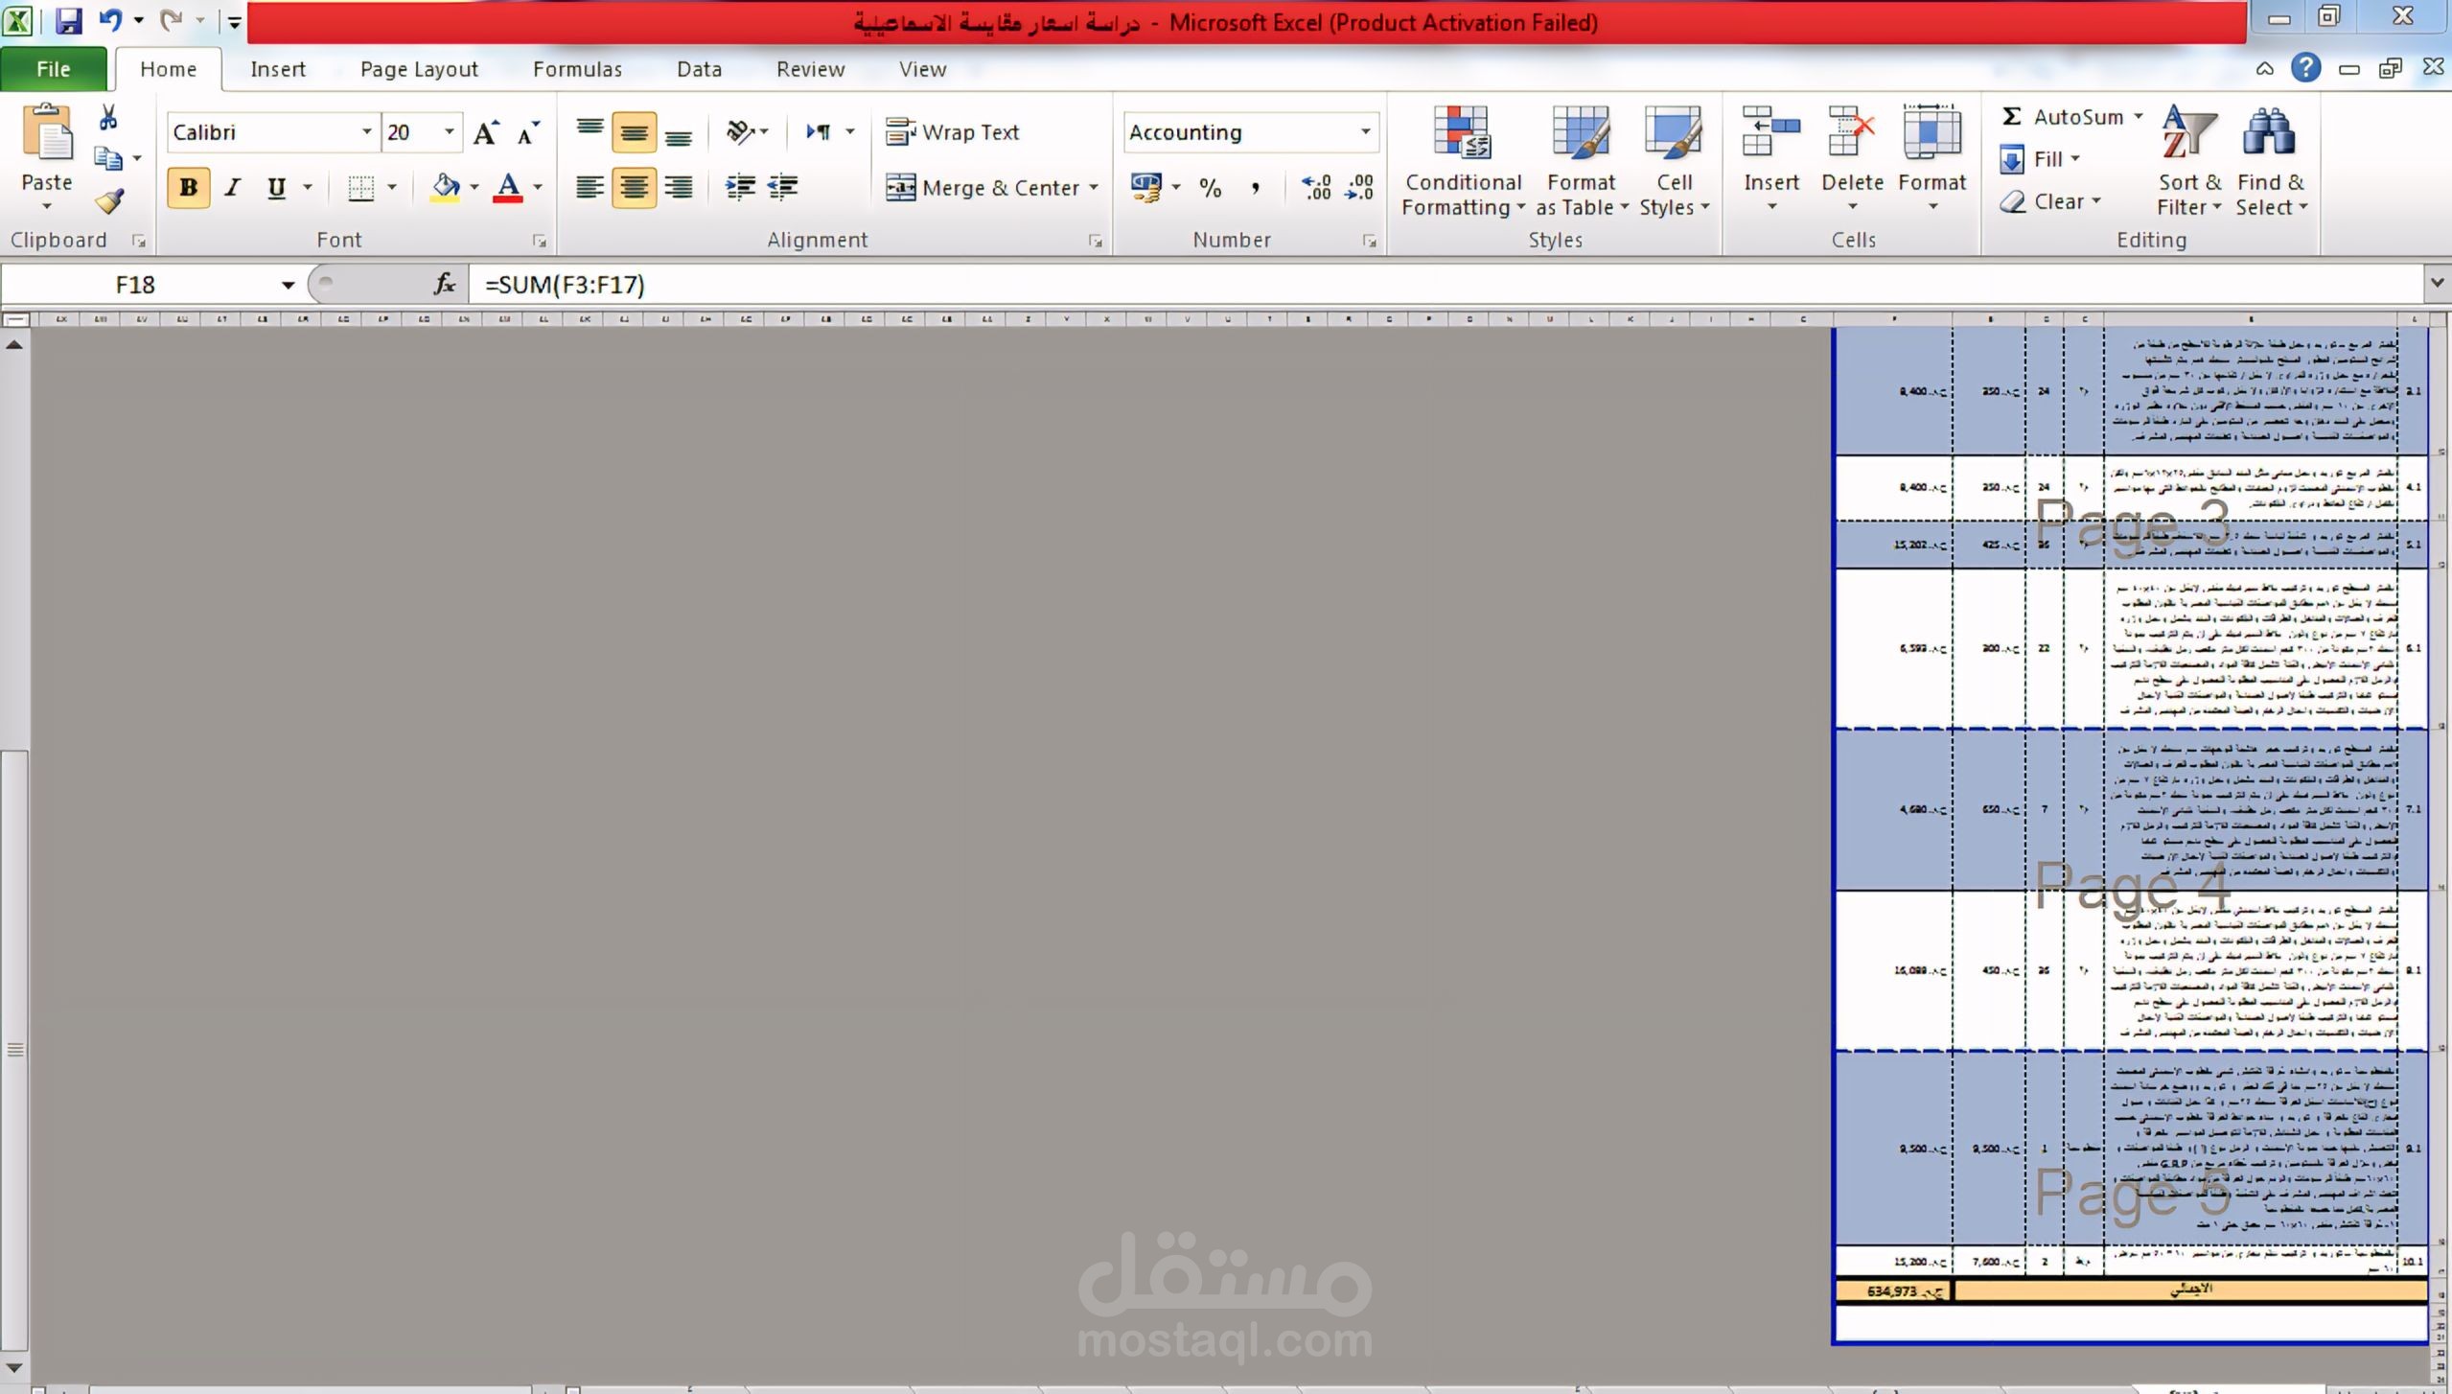The width and height of the screenshot is (2452, 1394).
Task: Click Accounting Number Format currency icon
Action: pos(1145,187)
